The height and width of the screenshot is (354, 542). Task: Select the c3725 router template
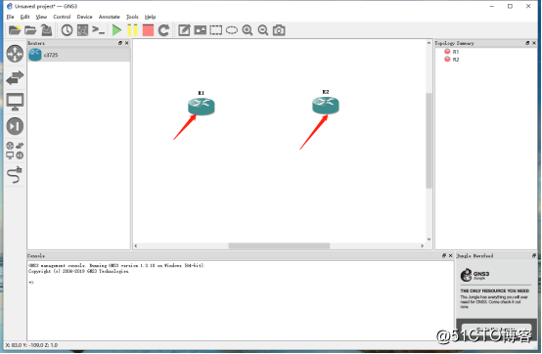pos(79,55)
